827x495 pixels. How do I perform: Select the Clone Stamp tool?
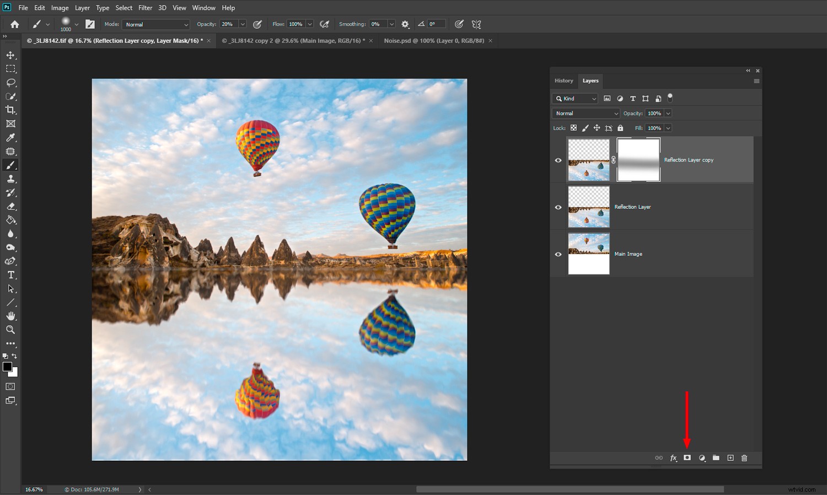[x=10, y=179]
